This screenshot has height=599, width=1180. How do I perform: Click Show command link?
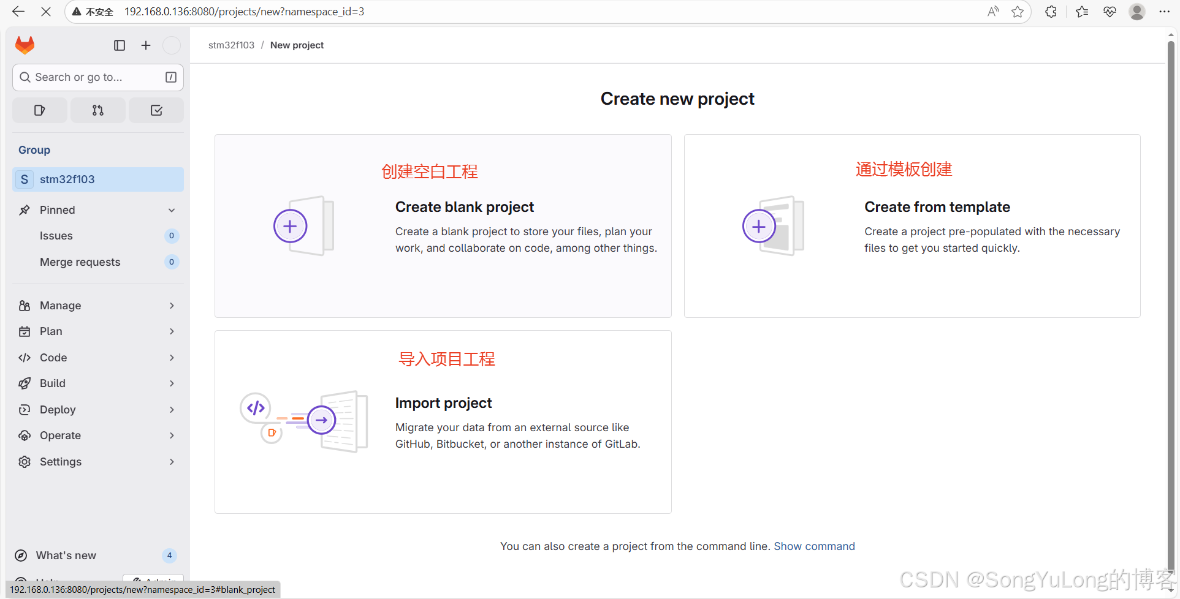[x=814, y=546]
